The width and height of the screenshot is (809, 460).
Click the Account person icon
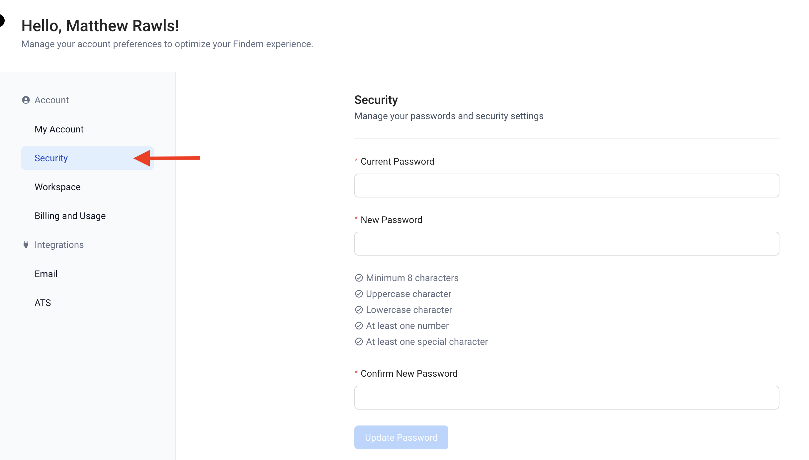point(26,100)
